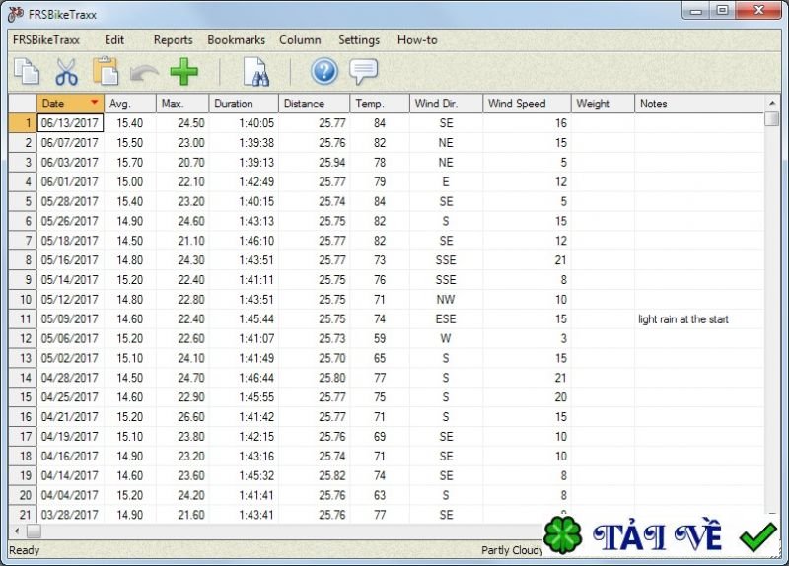Click the horizontal scrollbar thumb

click(34, 531)
